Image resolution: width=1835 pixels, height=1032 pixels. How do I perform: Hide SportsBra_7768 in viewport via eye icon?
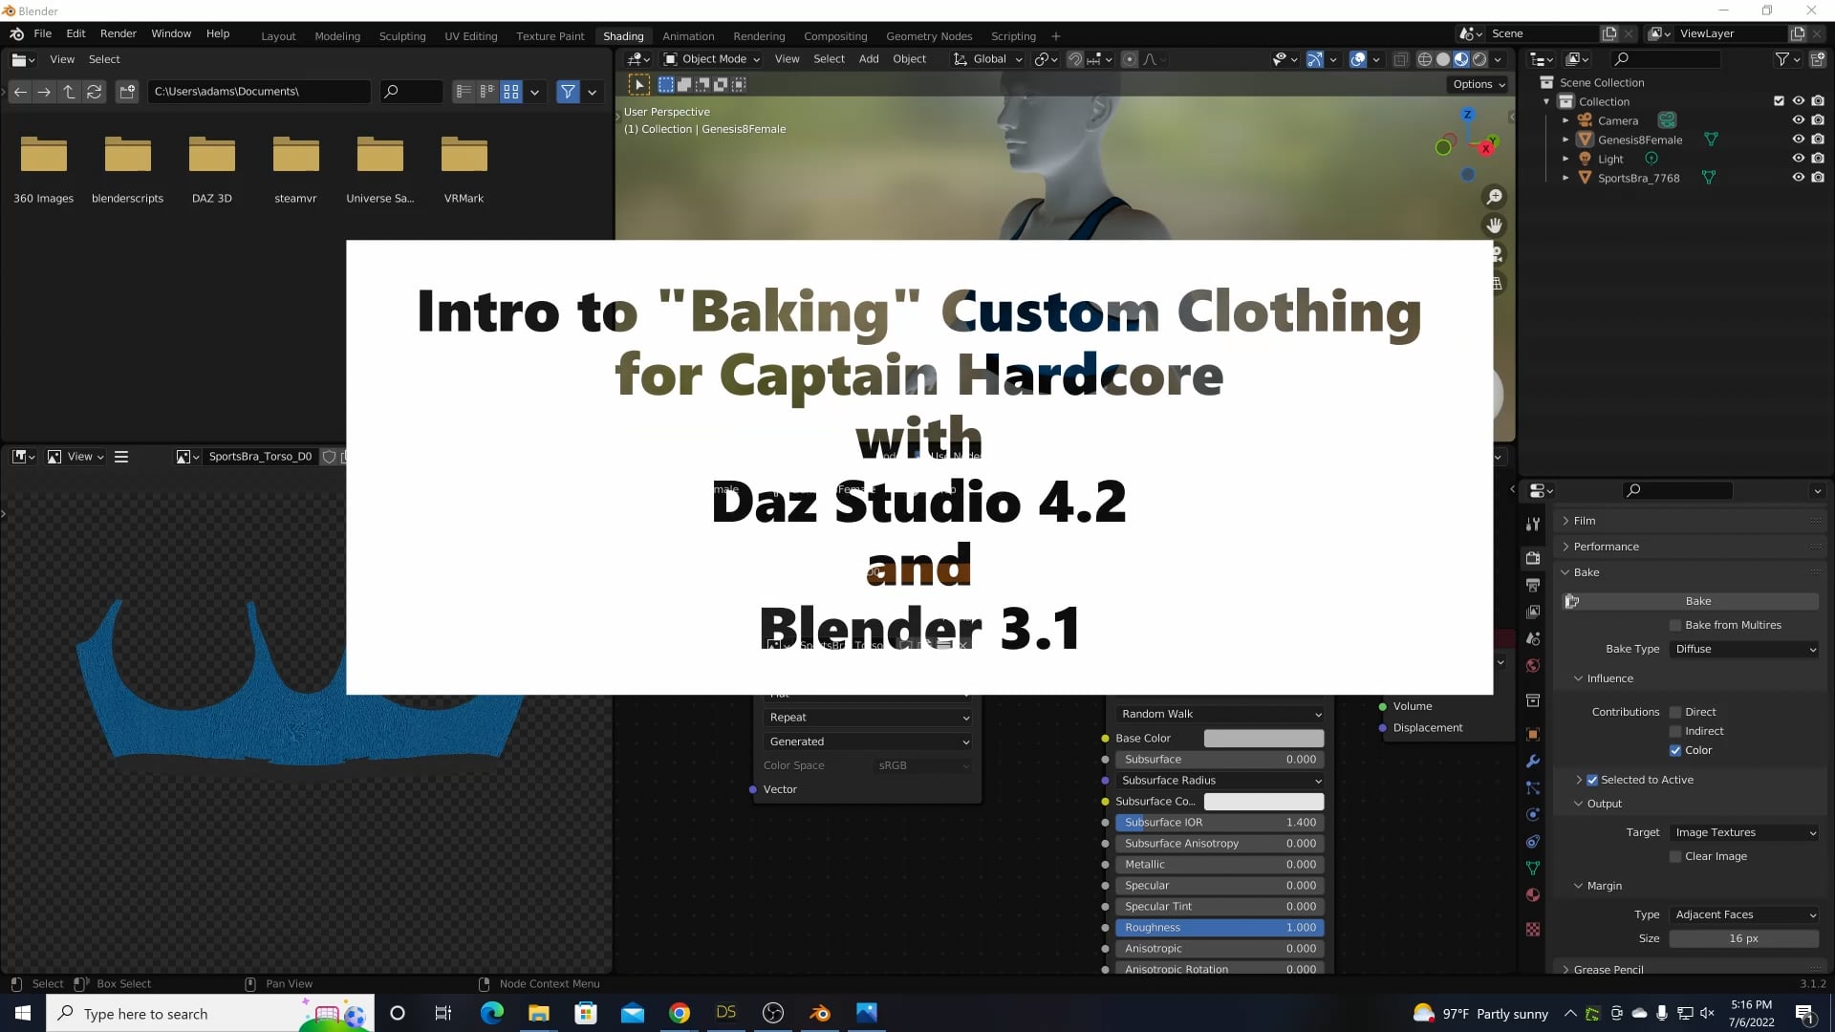(1798, 178)
